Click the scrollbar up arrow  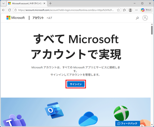click(152, 24)
